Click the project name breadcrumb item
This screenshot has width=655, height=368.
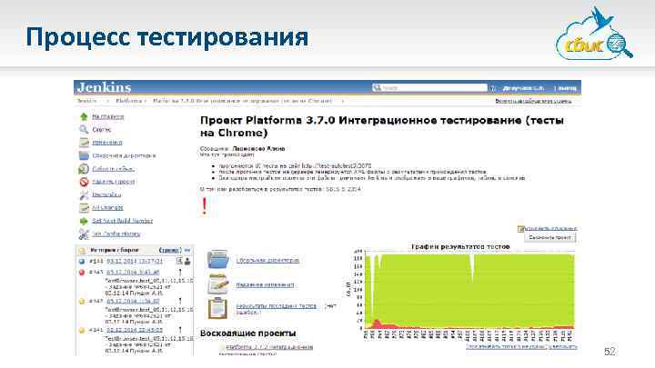[242, 101]
